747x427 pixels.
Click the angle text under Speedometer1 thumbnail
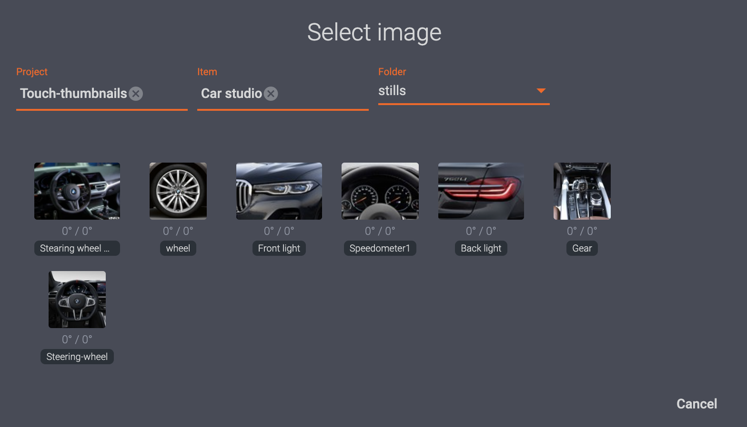[380, 231]
